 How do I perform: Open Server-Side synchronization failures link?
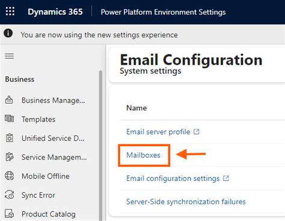(186, 202)
